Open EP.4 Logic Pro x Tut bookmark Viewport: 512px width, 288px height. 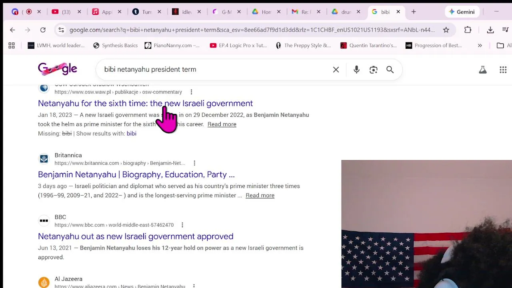point(238,46)
